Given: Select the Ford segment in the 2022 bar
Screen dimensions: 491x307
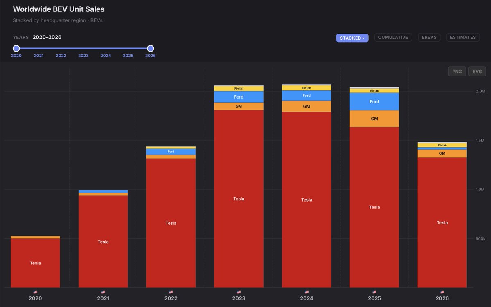Looking at the screenshot, I should coord(171,152).
